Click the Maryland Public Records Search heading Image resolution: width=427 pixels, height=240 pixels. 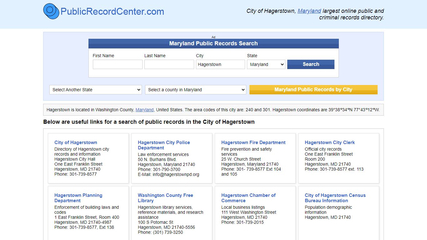coord(213,43)
